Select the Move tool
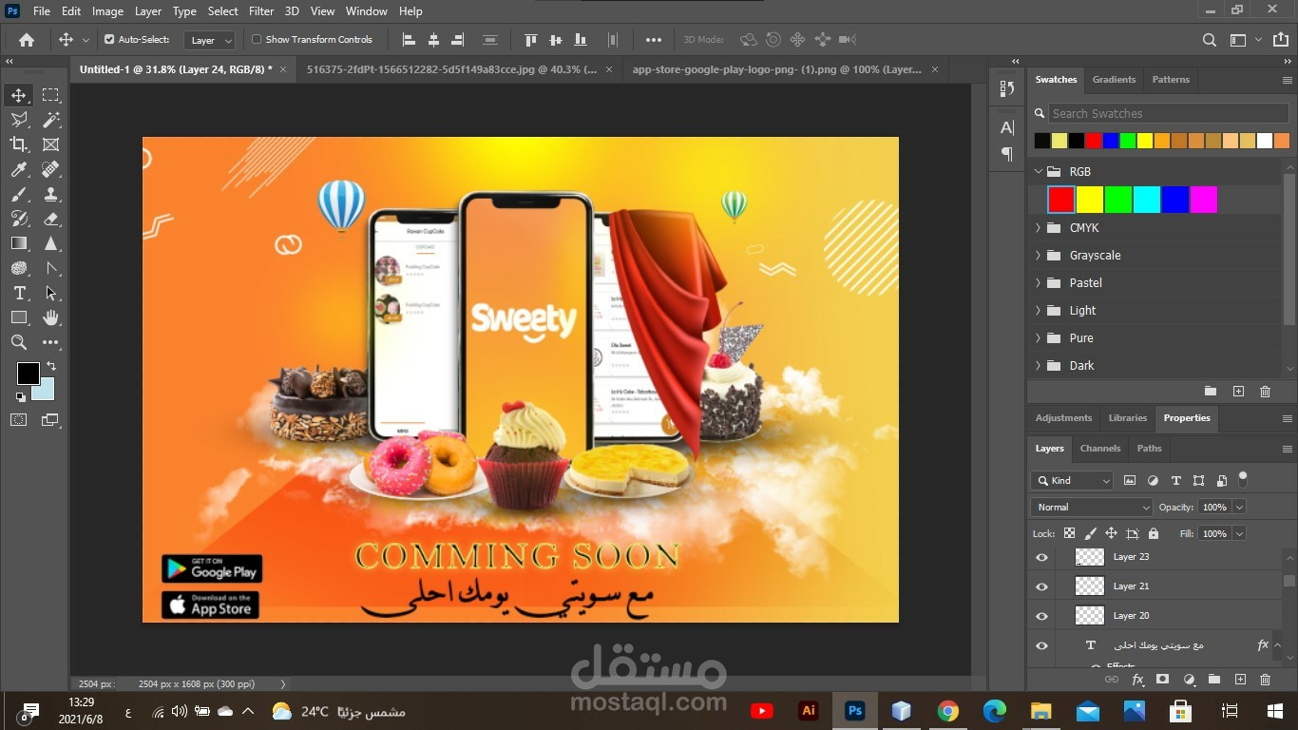This screenshot has height=730, width=1298. pyautogui.click(x=19, y=95)
